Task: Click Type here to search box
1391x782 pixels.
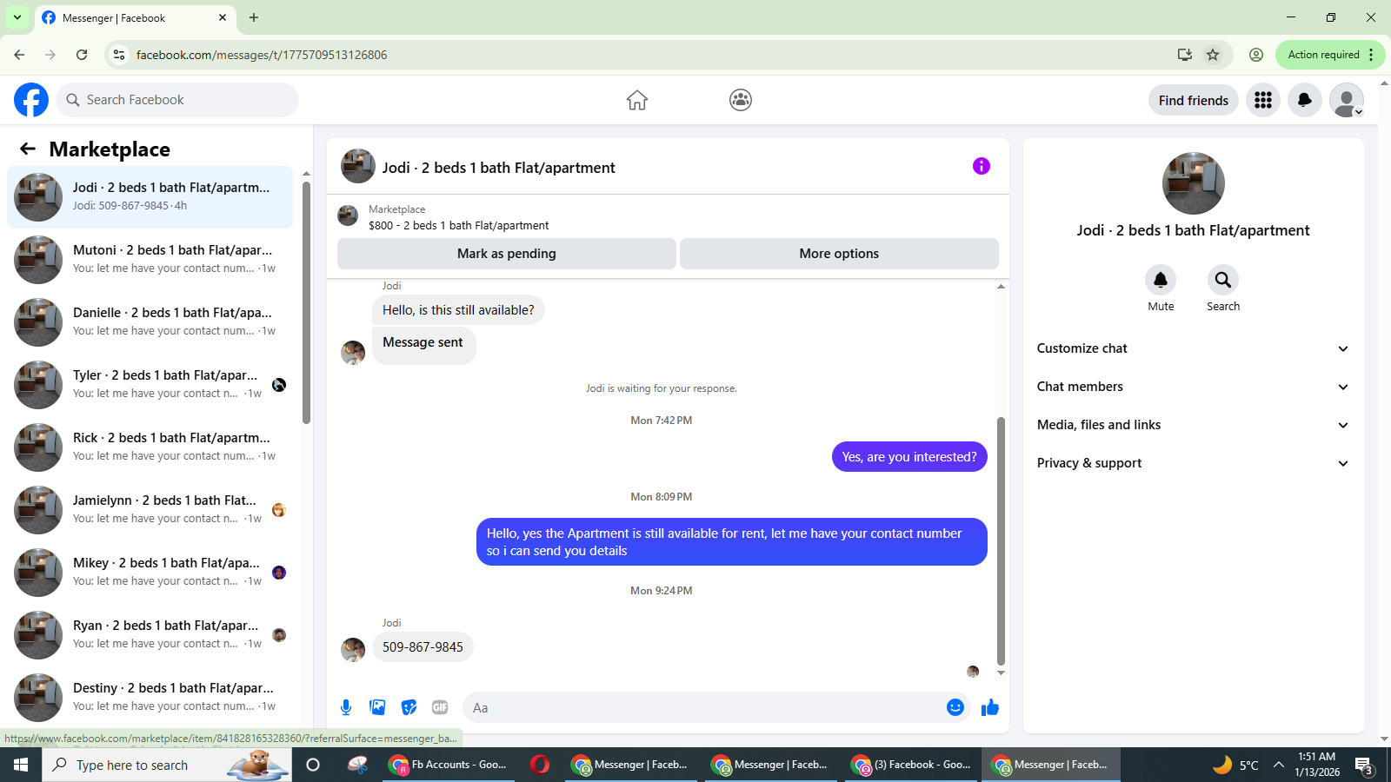Action: pos(167,765)
